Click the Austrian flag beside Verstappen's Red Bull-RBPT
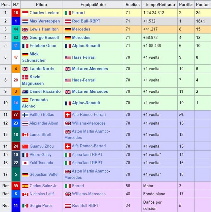The image size is (211, 212). click(68, 21)
